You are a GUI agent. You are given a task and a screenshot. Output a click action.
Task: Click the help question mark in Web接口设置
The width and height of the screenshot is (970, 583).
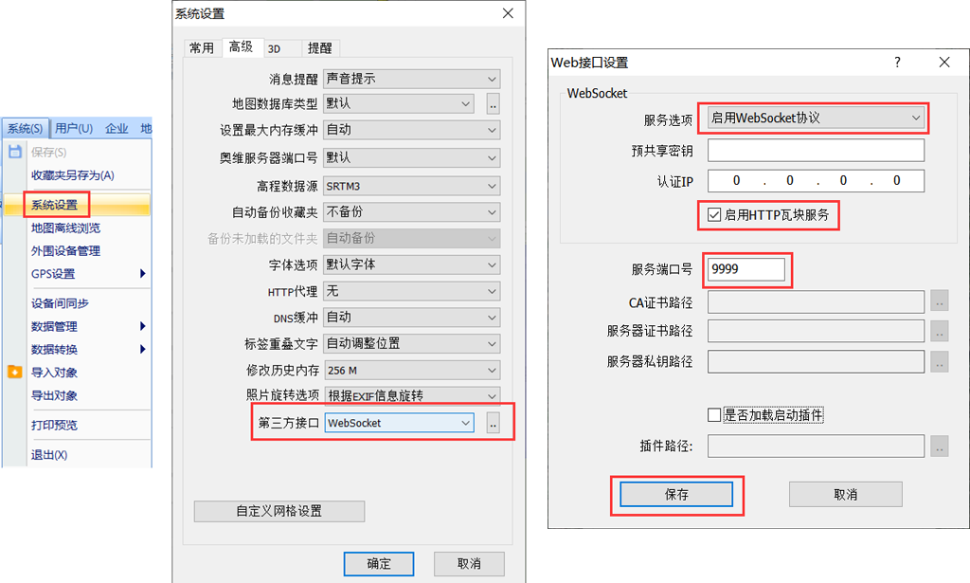click(898, 63)
